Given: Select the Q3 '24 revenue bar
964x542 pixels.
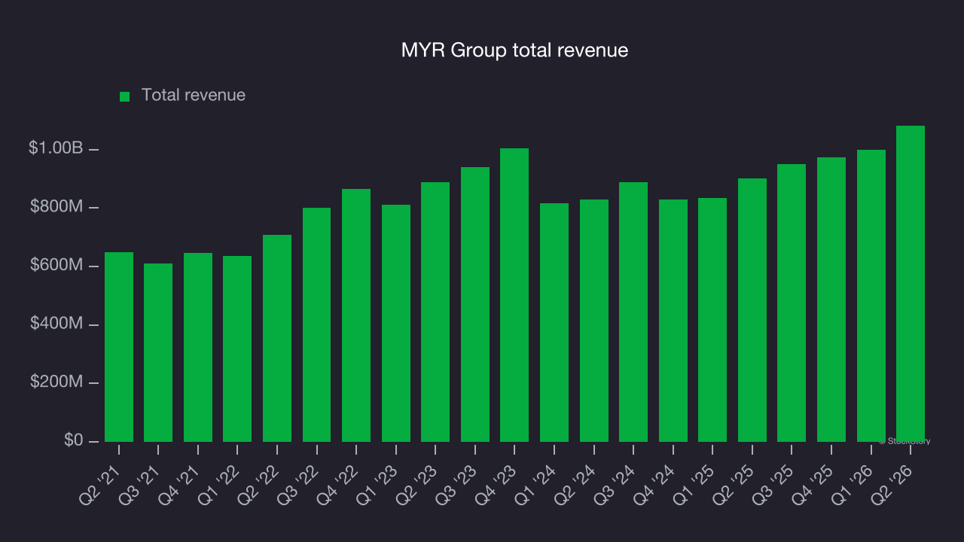Looking at the screenshot, I should pyautogui.click(x=633, y=312).
